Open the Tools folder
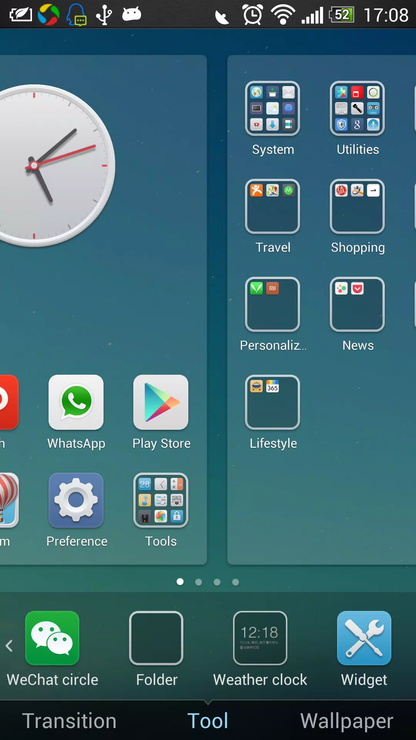The height and width of the screenshot is (740, 416). pos(161,500)
